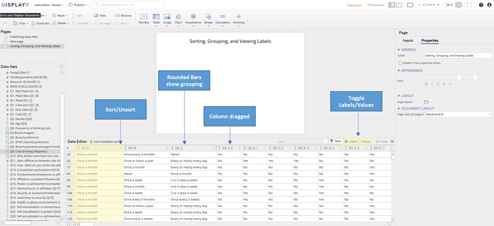The height and width of the screenshot is (226, 494).
Task: Select the Labels radio button
Action: 346,142
